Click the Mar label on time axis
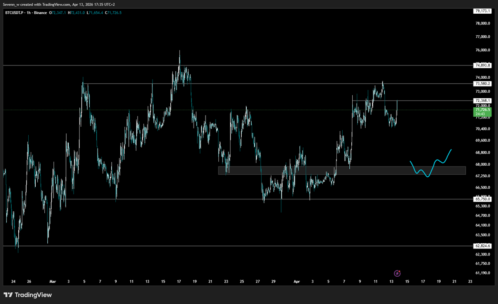 pos(53,282)
